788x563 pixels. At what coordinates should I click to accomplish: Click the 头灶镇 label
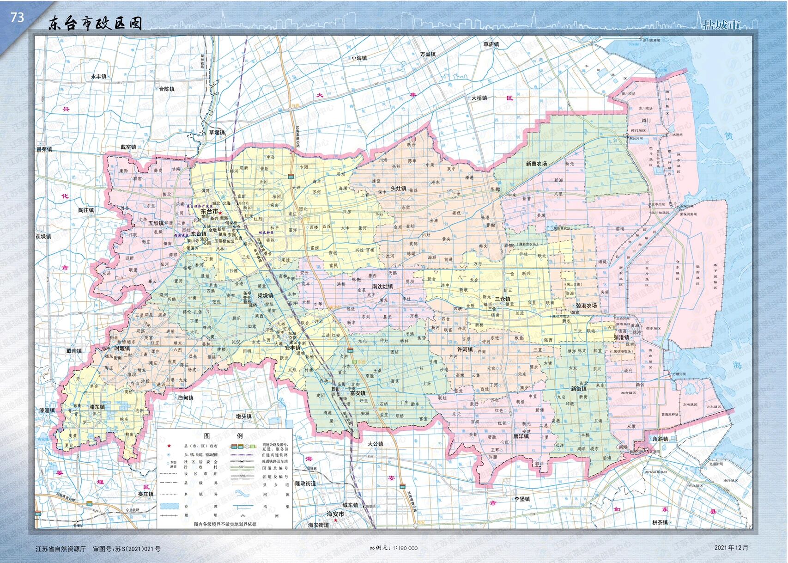pyautogui.click(x=398, y=189)
